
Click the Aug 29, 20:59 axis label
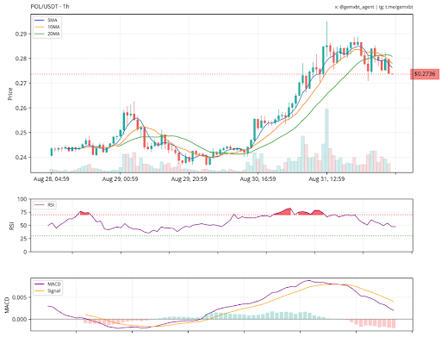pos(189,179)
